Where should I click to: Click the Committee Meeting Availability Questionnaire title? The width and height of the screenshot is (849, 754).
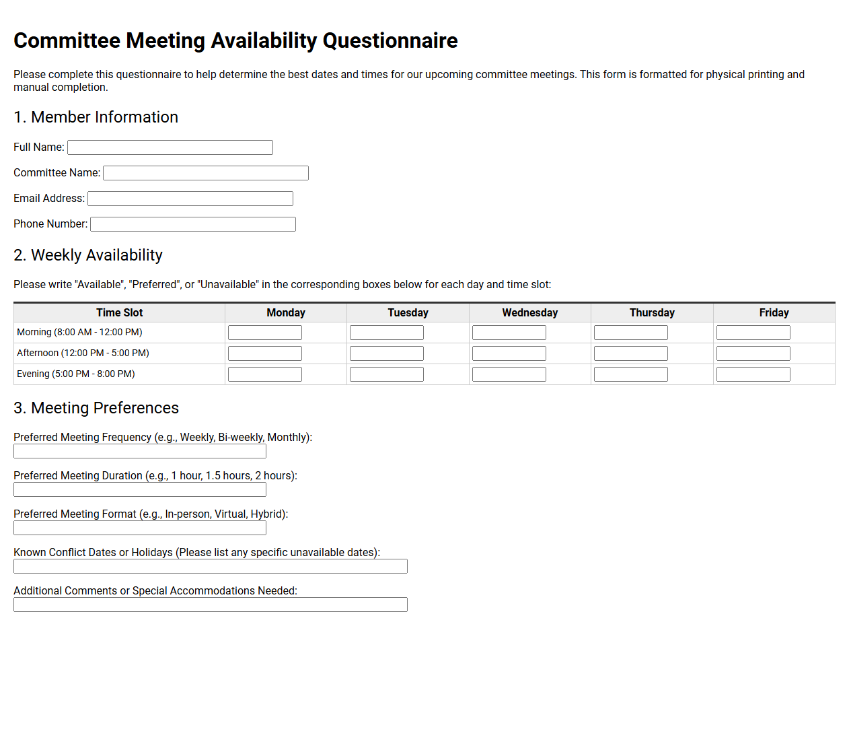[235, 40]
